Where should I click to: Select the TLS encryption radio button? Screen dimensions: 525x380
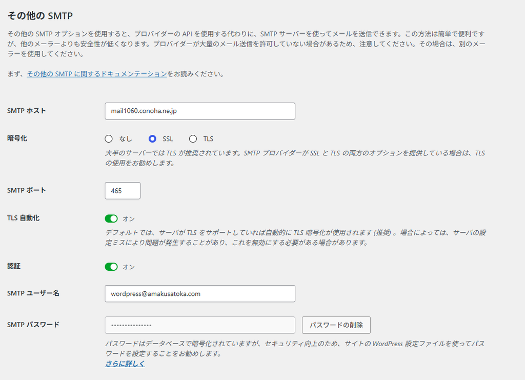[193, 138]
